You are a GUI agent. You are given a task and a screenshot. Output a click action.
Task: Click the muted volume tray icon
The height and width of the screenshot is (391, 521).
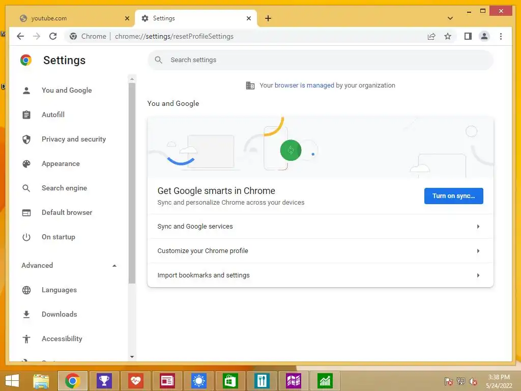(473, 381)
